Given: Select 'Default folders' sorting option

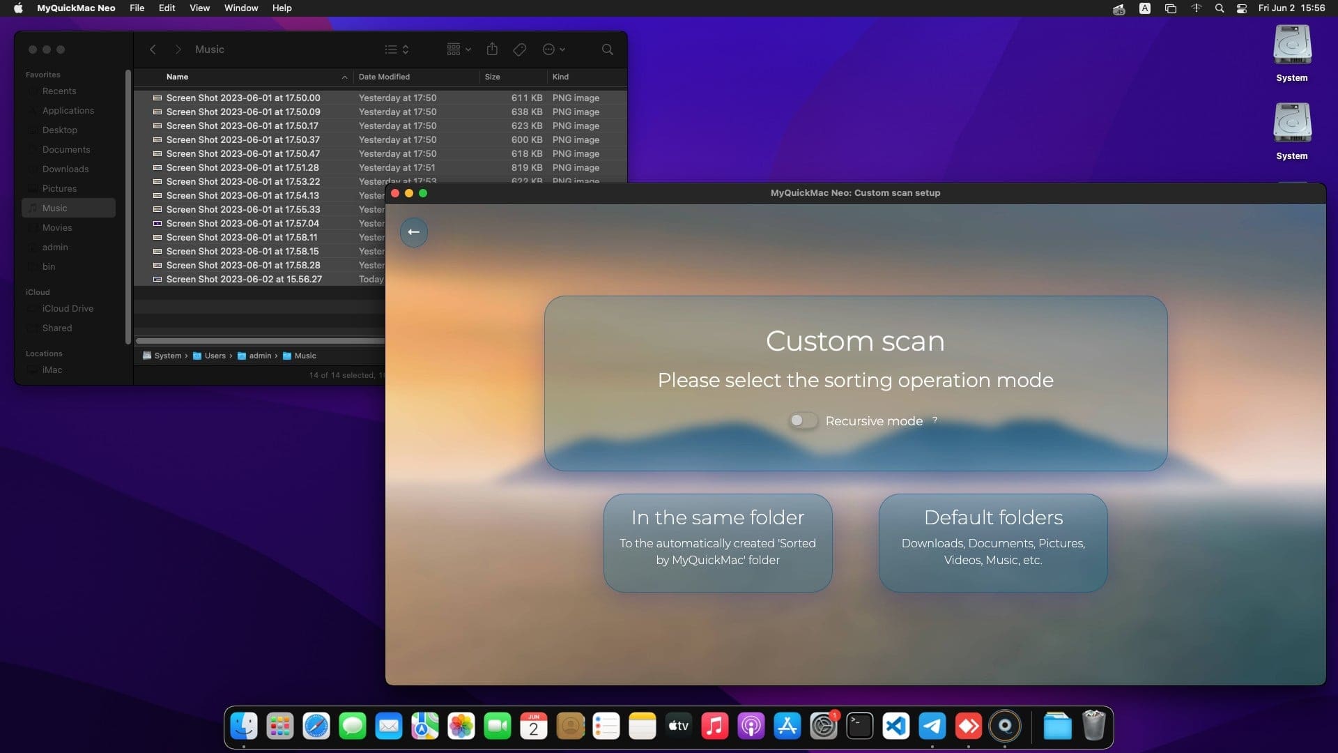Looking at the screenshot, I should click(x=993, y=538).
